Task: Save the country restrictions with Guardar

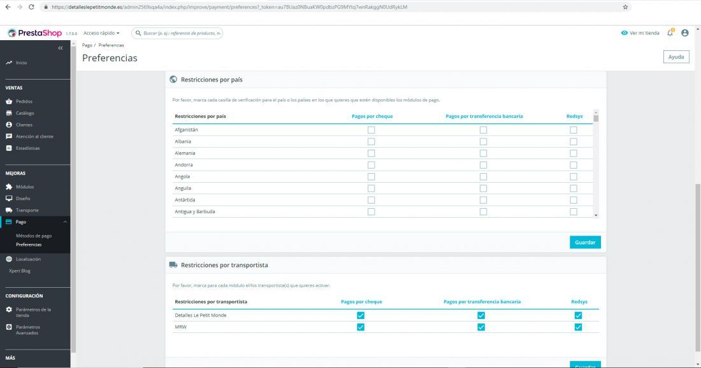Action: point(585,242)
